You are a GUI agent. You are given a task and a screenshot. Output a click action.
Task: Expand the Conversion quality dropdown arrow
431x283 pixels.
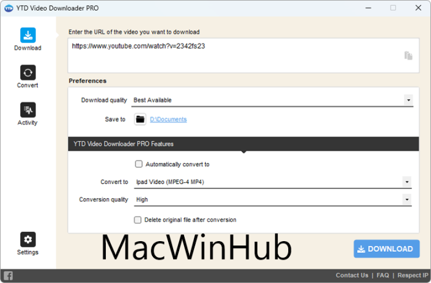click(x=407, y=199)
